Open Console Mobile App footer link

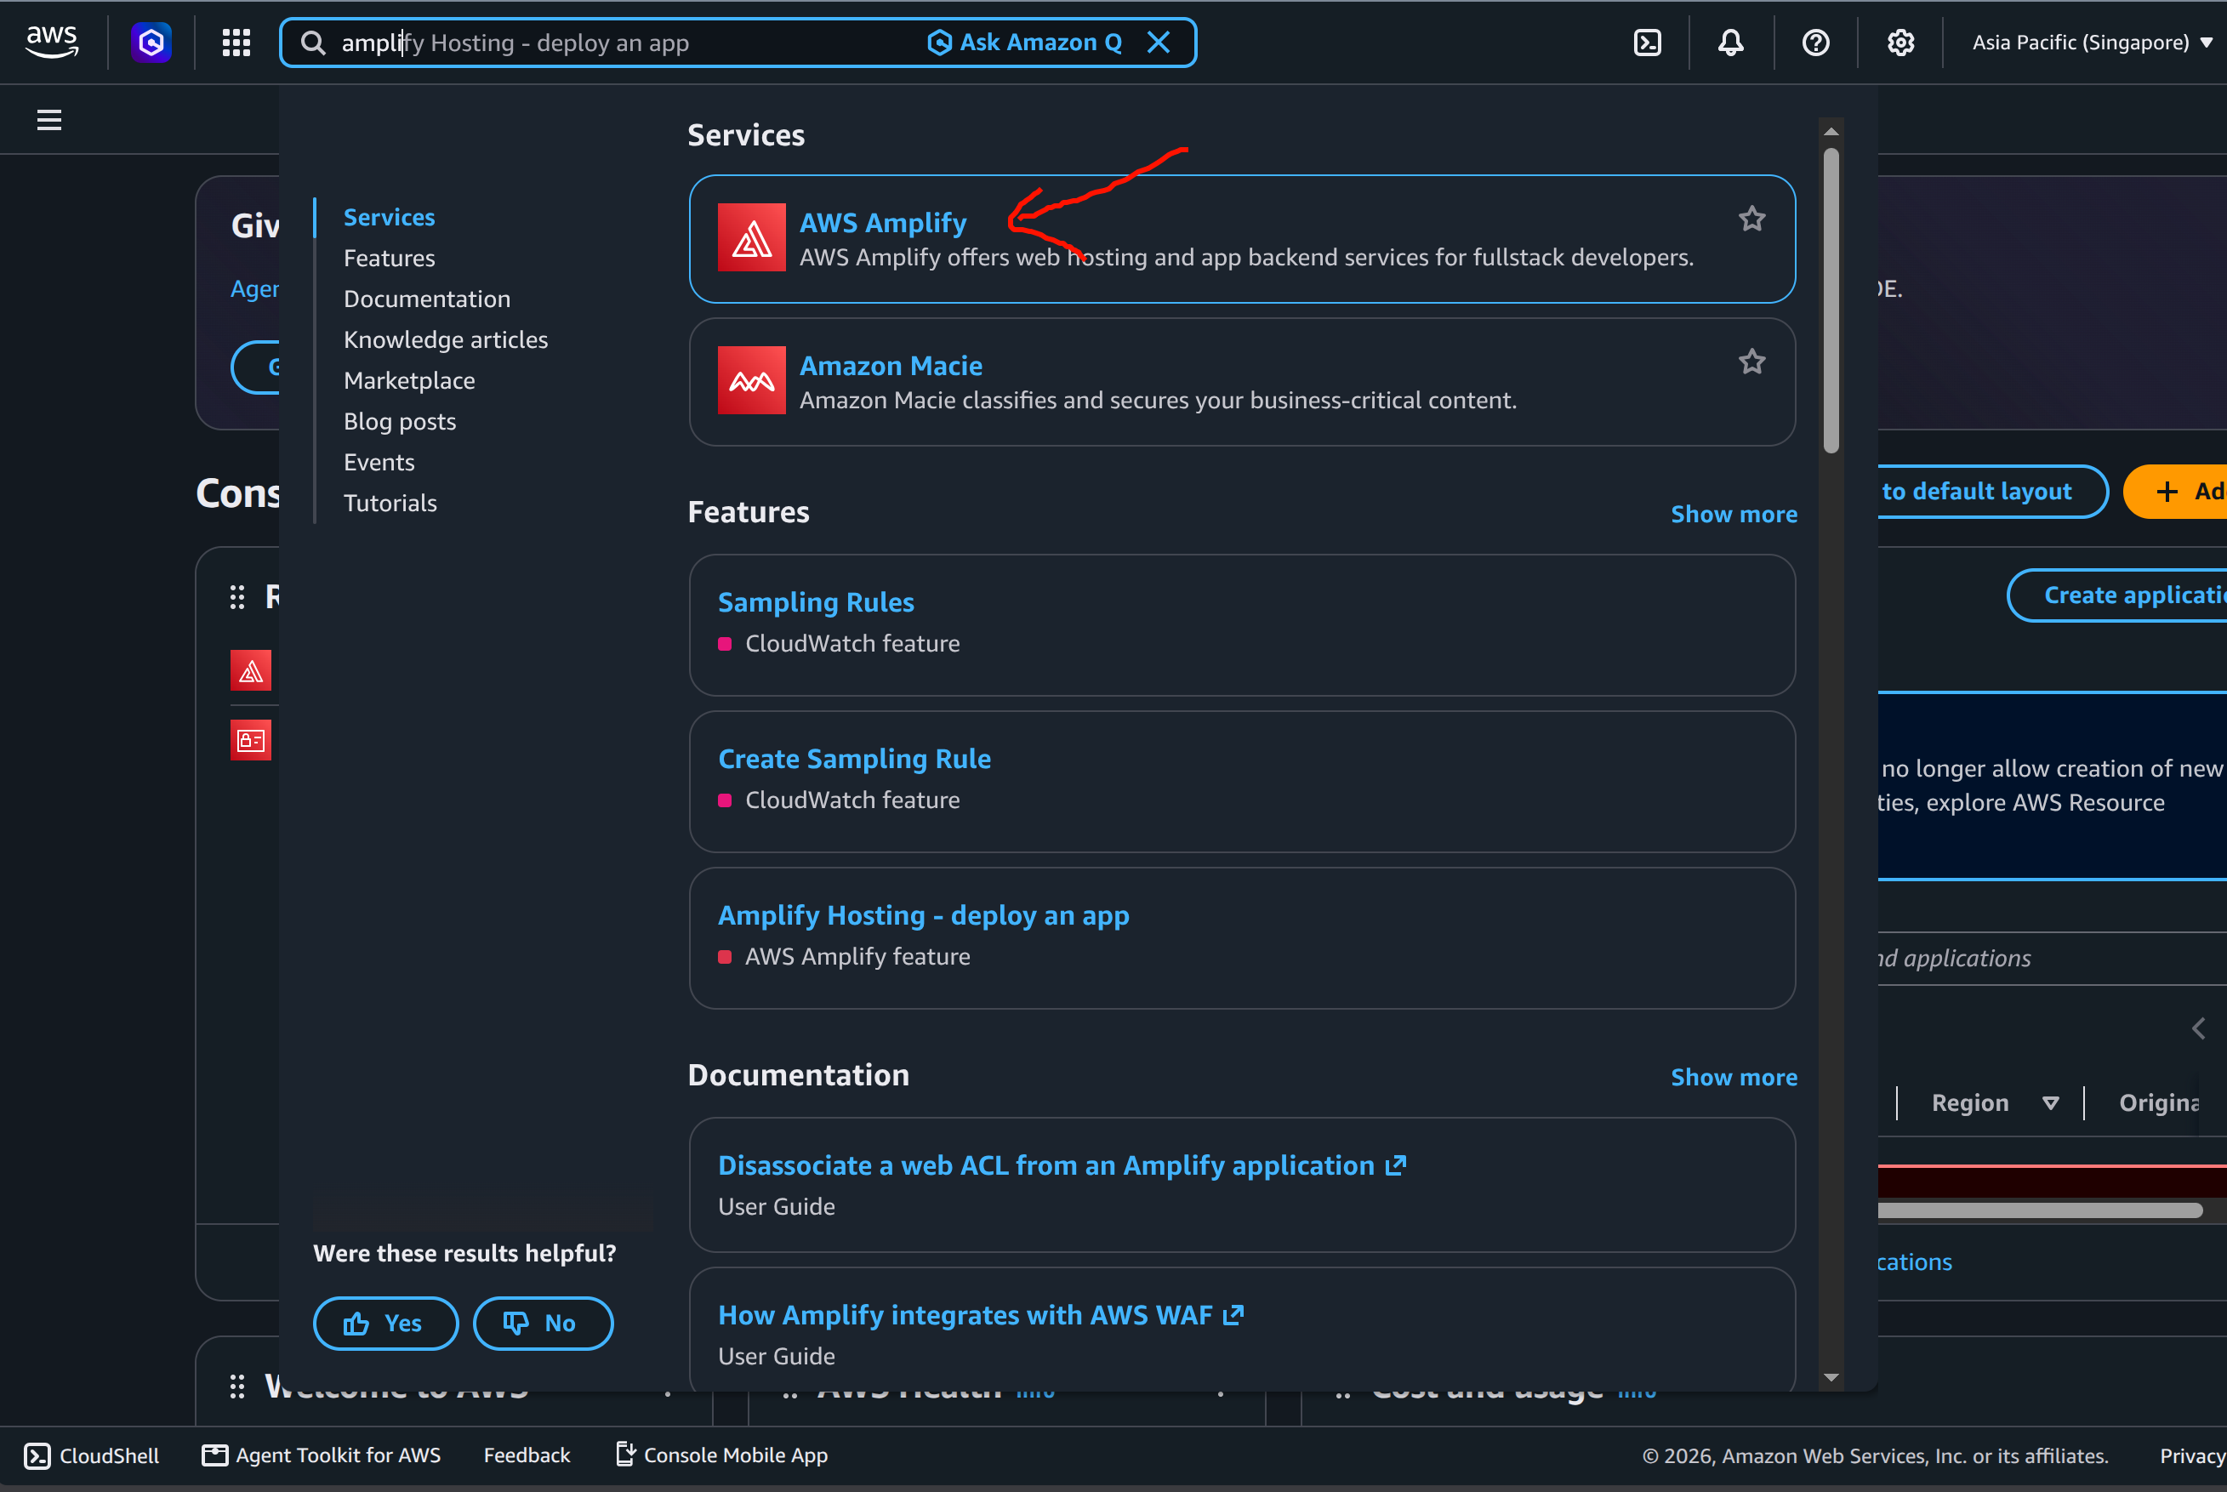722,1455
